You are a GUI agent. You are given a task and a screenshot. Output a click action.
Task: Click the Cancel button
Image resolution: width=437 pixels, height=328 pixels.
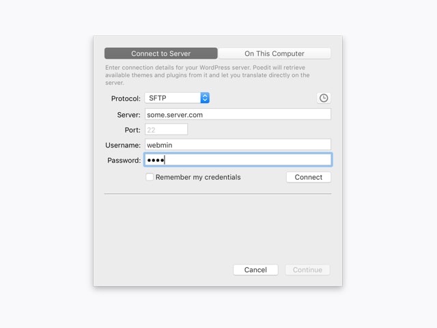coord(255,270)
